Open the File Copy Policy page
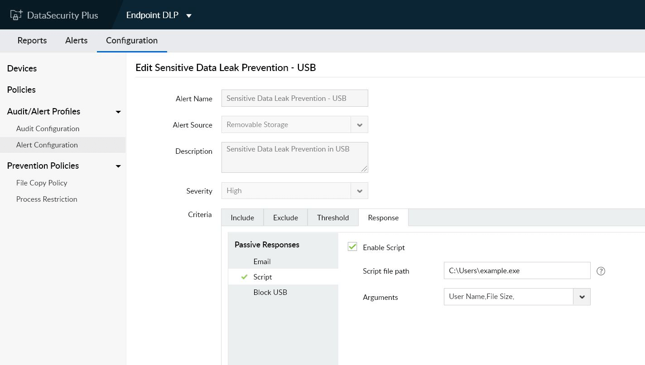 pos(42,183)
